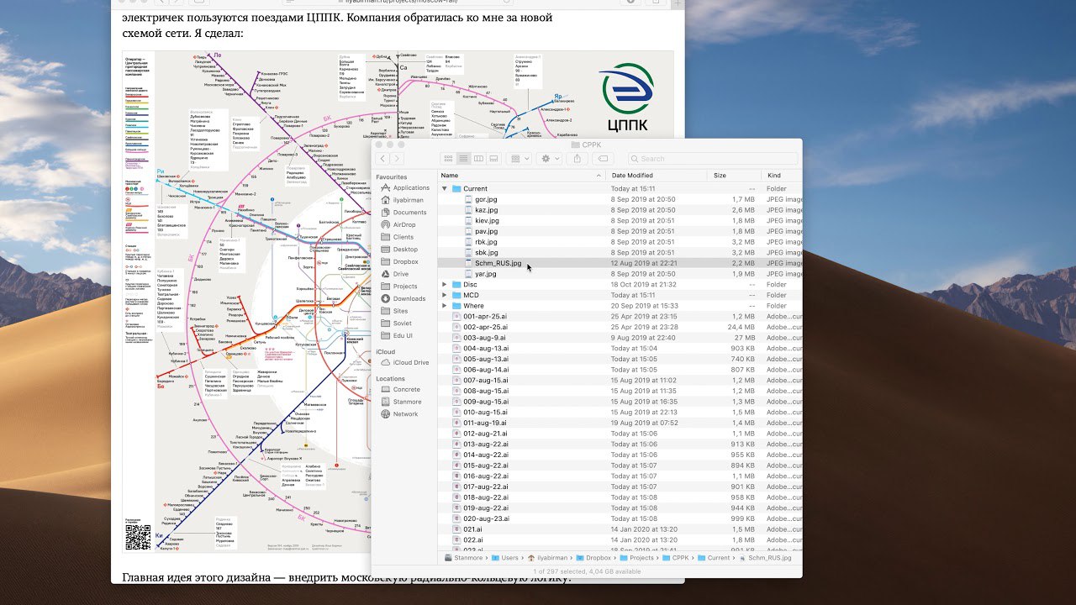Click the CPPK logo in browser page

click(628, 99)
